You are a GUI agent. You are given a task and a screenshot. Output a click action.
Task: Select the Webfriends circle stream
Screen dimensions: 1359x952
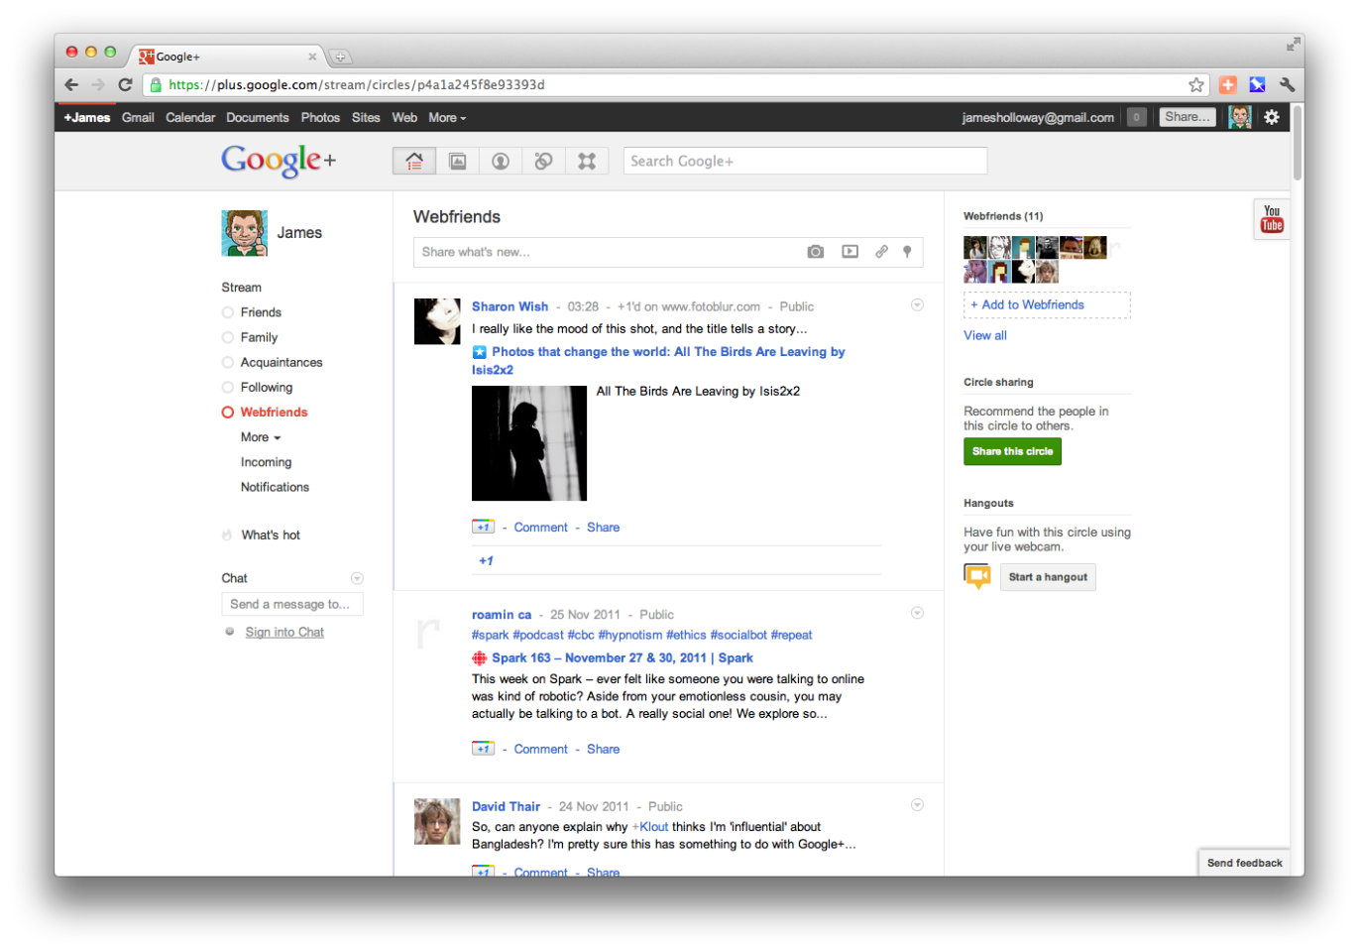(274, 413)
